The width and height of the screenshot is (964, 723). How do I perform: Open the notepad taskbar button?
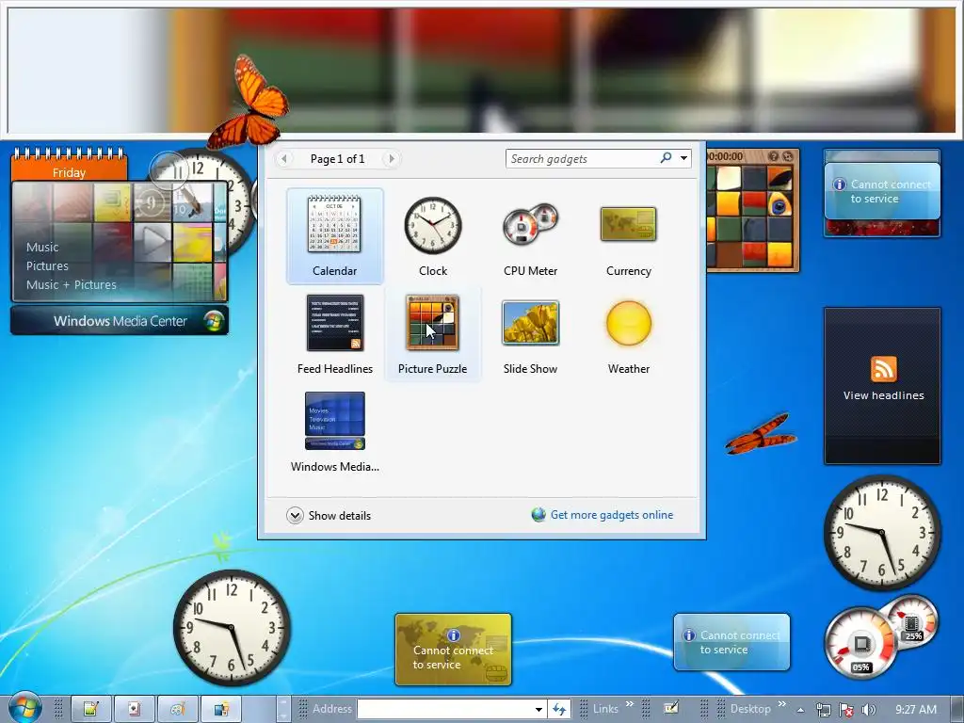coord(91,710)
